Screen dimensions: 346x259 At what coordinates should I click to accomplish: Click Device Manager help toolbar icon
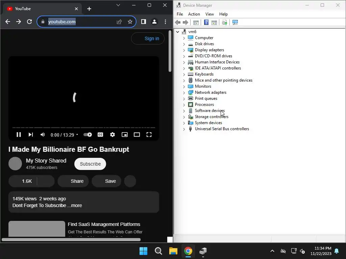tap(206, 22)
